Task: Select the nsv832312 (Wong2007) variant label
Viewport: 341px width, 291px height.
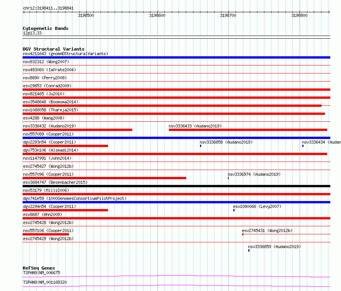Action: 46,62
